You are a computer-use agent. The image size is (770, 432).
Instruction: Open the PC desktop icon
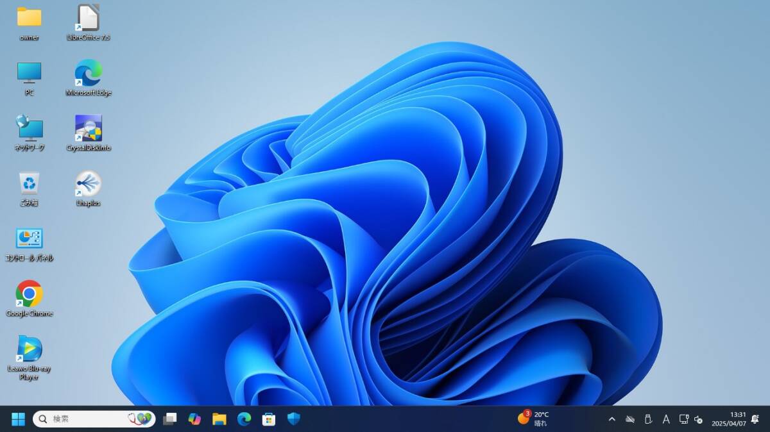pyautogui.click(x=28, y=76)
